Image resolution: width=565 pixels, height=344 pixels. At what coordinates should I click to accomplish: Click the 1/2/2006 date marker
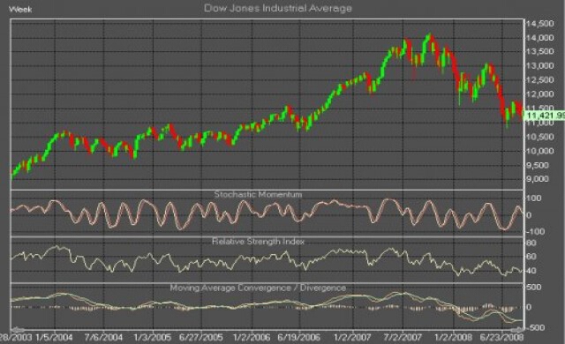[x=252, y=338]
